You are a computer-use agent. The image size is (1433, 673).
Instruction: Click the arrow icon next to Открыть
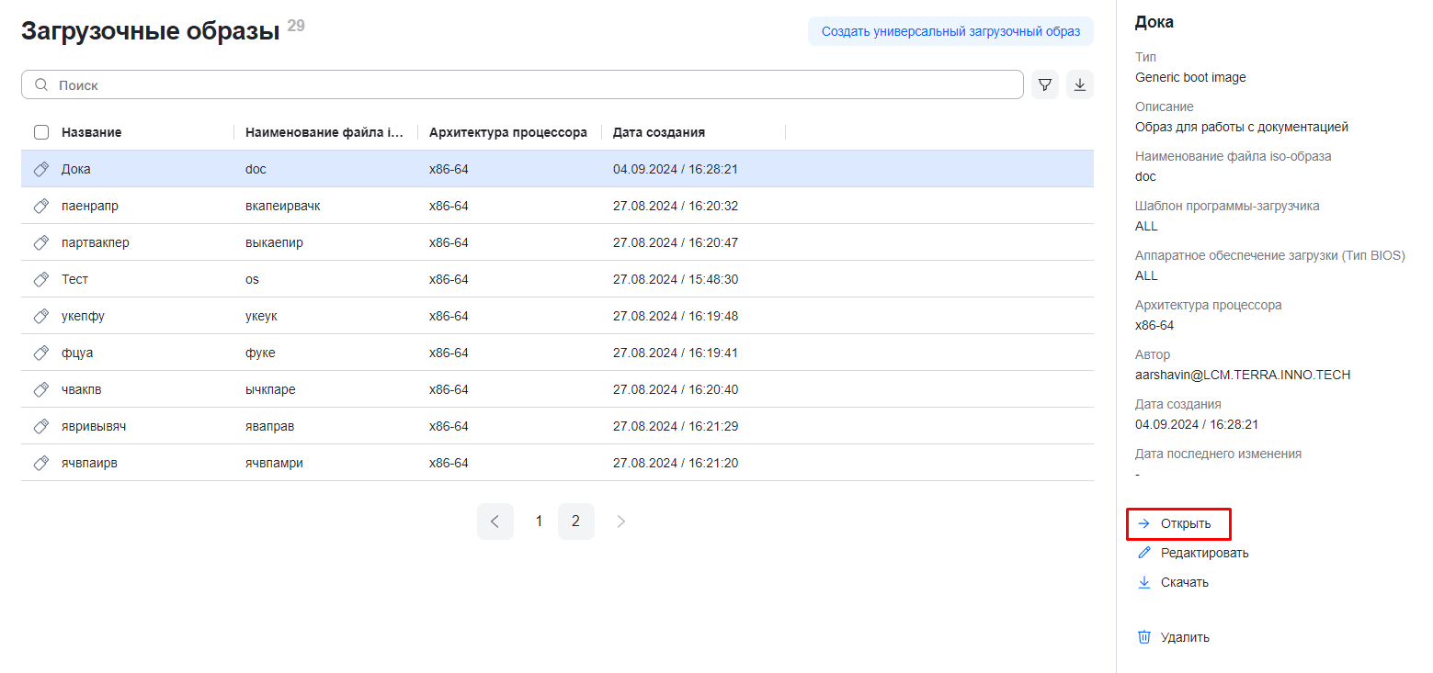[1144, 523]
